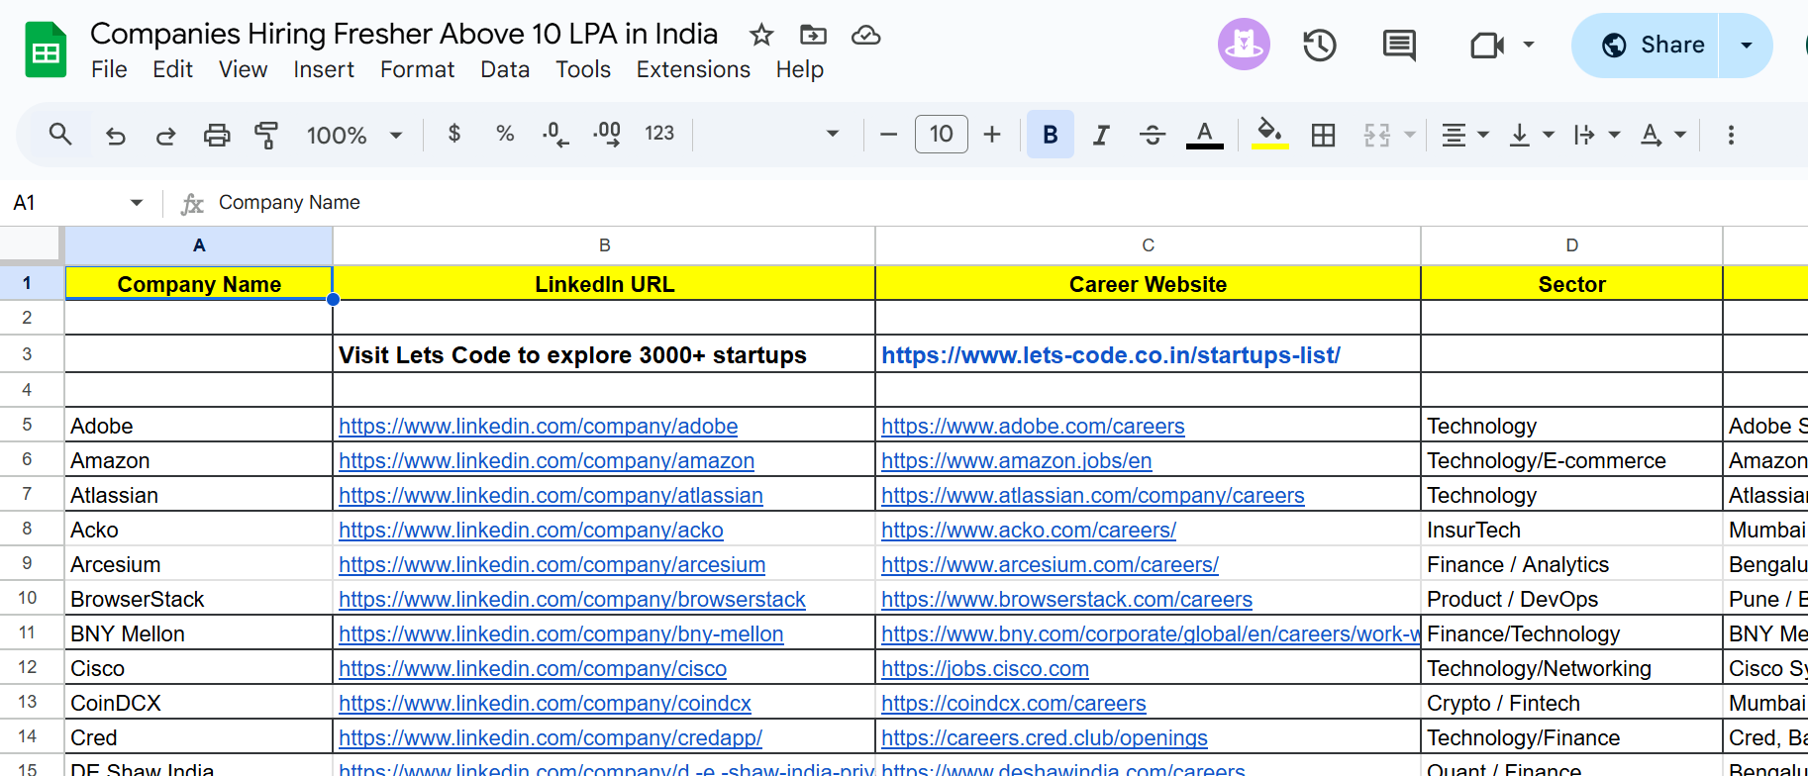This screenshot has height=776, width=1808.
Task: Check the cloud save status icon
Action: 866,36
